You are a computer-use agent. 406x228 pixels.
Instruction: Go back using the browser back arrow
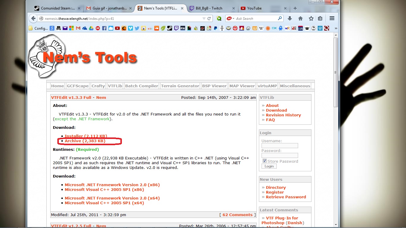tap(33, 18)
